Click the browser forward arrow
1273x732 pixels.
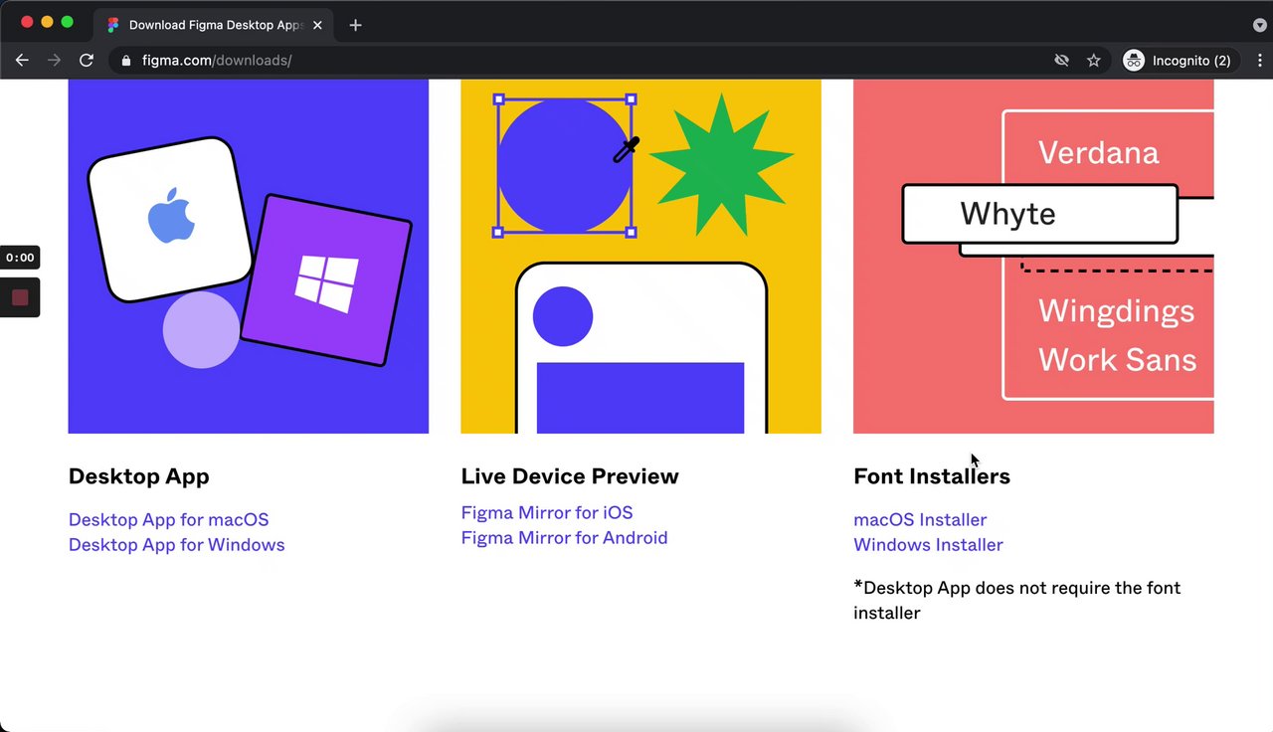tap(54, 61)
